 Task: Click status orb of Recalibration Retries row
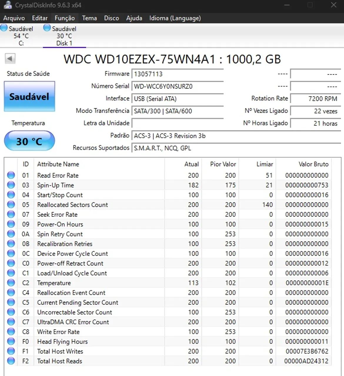[x=11, y=244]
